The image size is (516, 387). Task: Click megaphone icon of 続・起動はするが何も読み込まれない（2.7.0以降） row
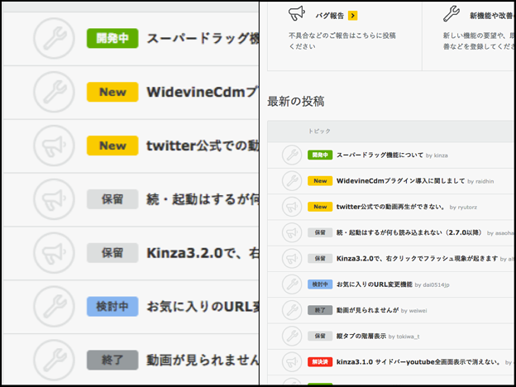tap(292, 232)
